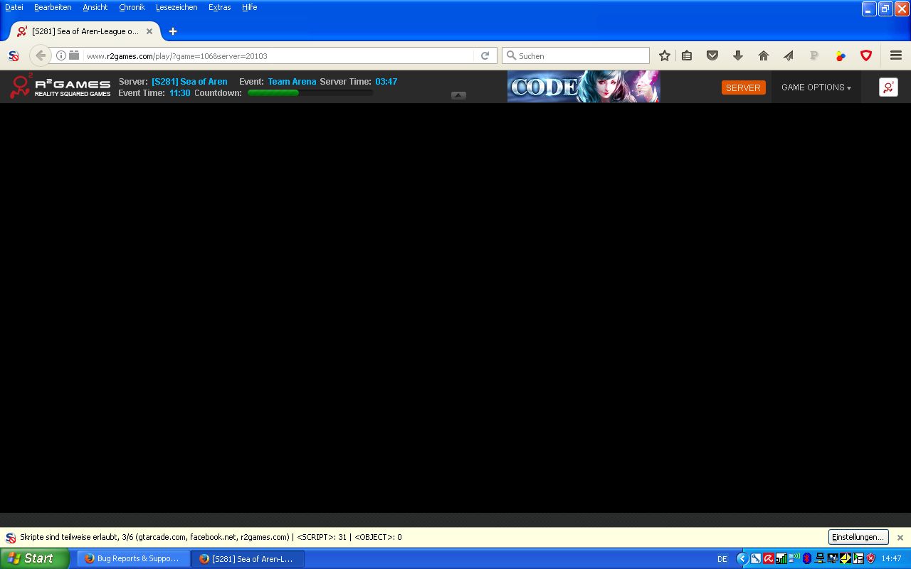The width and height of the screenshot is (911, 569).
Task: Click the Einstellungen button in NoScript bar
Action: coord(858,537)
